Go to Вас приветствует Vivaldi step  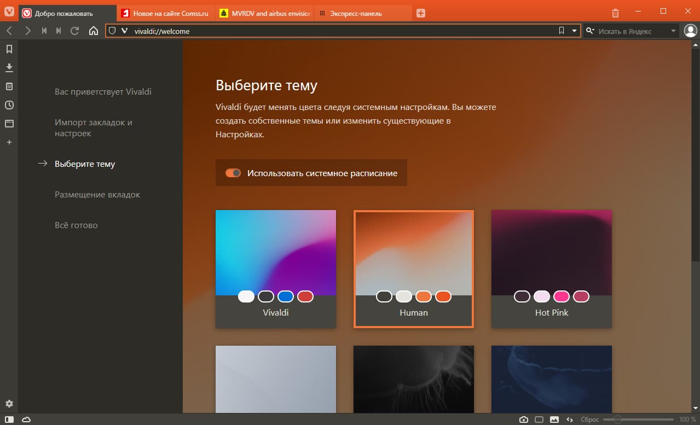[x=103, y=92]
